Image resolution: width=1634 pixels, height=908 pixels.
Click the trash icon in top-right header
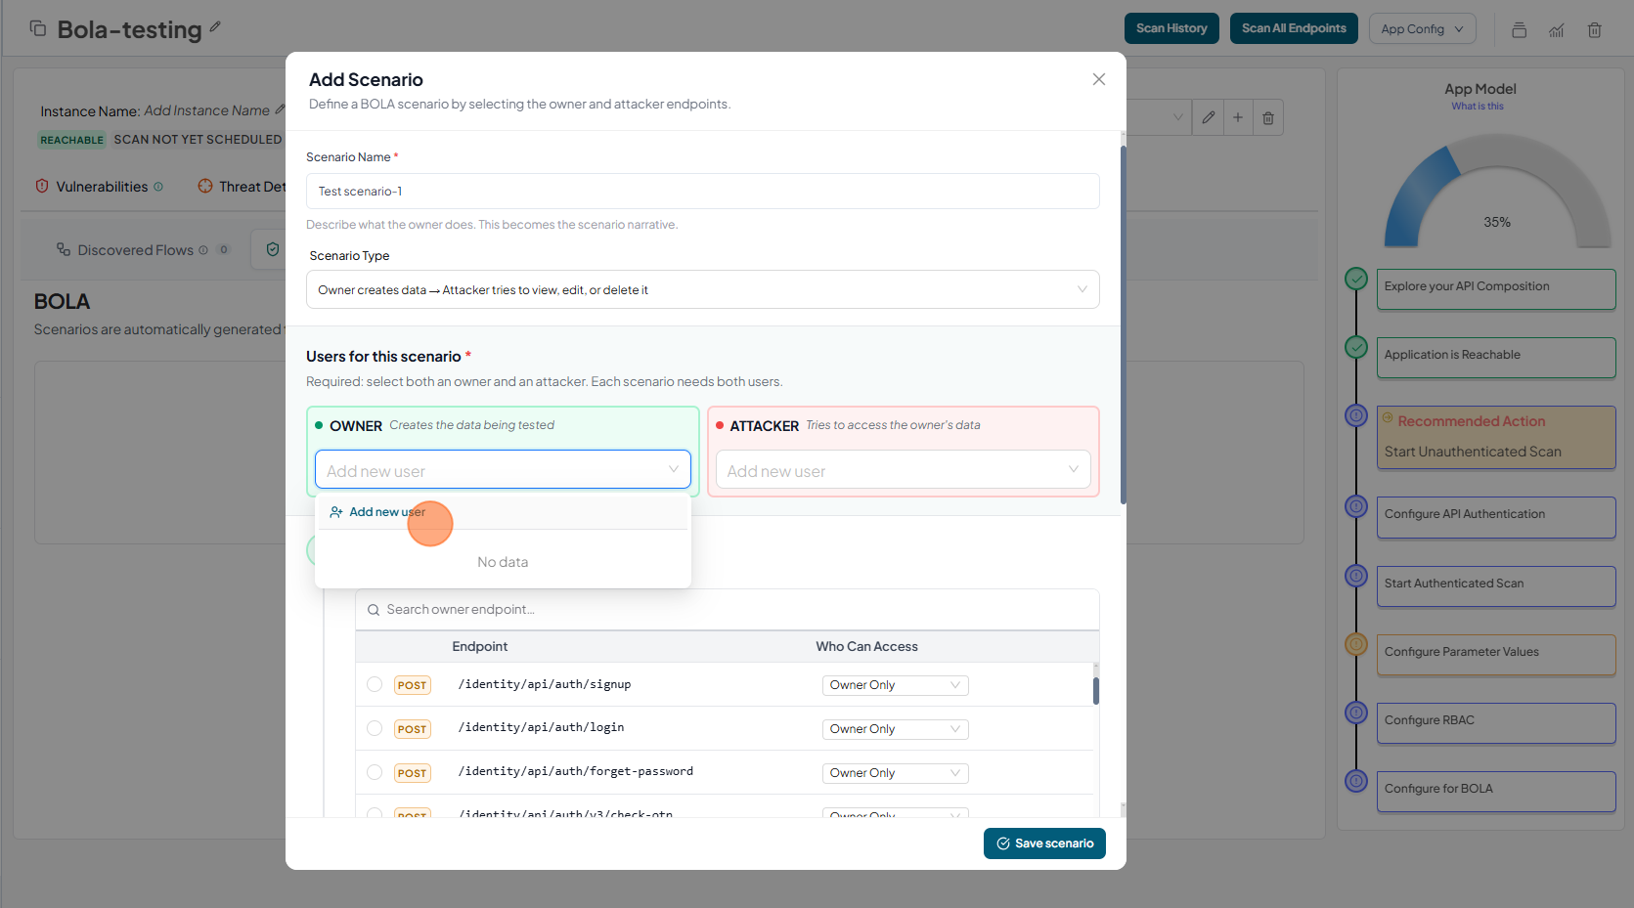[x=1594, y=29]
